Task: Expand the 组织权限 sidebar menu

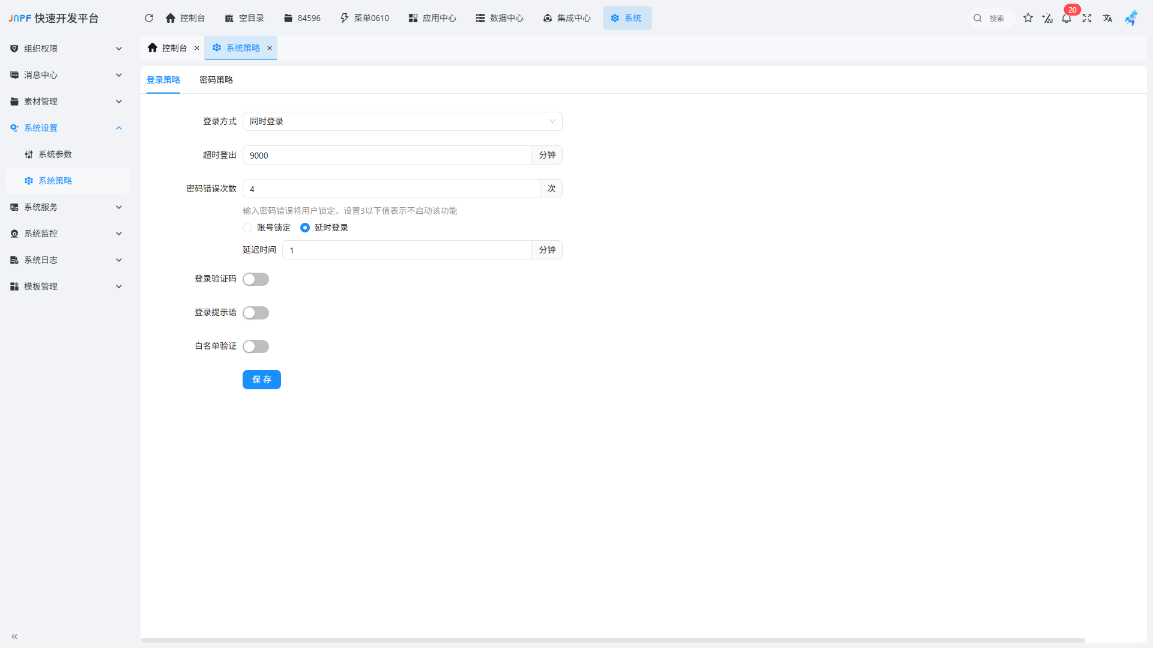Action: [66, 49]
